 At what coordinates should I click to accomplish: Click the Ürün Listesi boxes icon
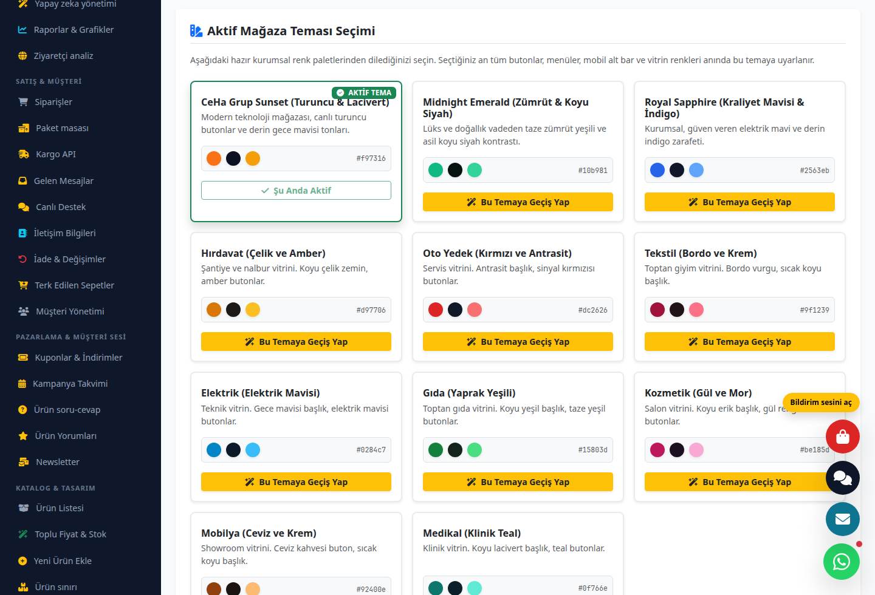(24, 508)
